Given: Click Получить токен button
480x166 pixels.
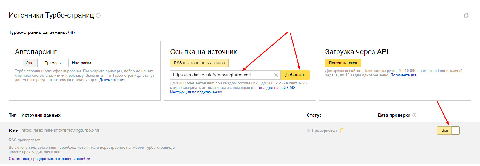Looking at the screenshot, I should [343, 63].
